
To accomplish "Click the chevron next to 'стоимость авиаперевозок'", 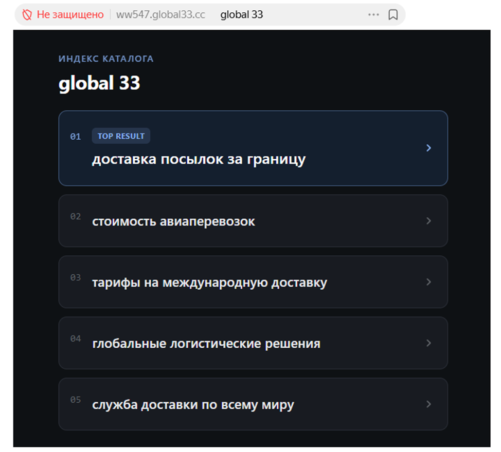I will click(429, 221).
